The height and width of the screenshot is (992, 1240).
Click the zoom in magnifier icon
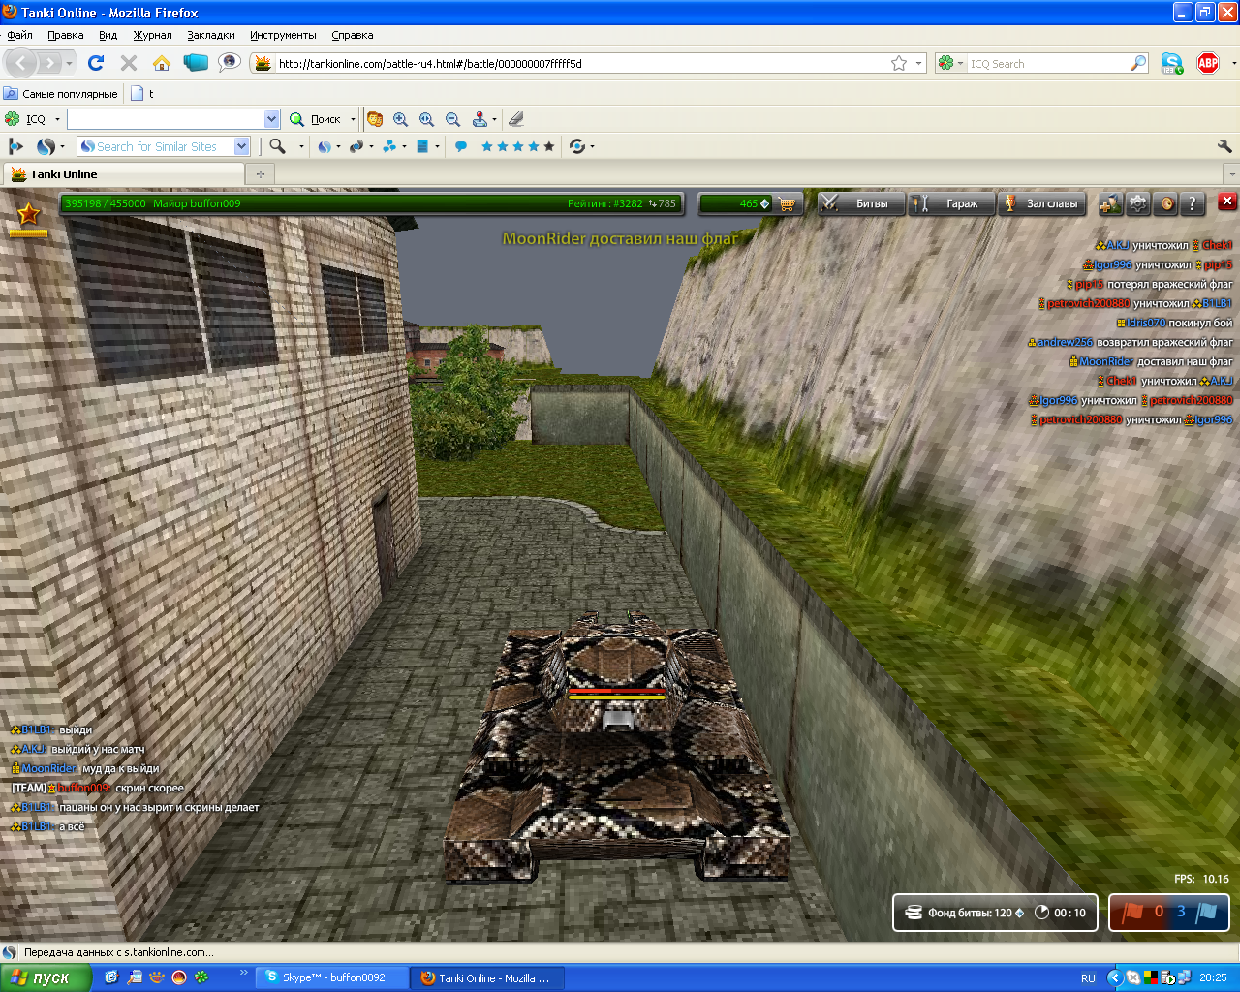click(400, 119)
